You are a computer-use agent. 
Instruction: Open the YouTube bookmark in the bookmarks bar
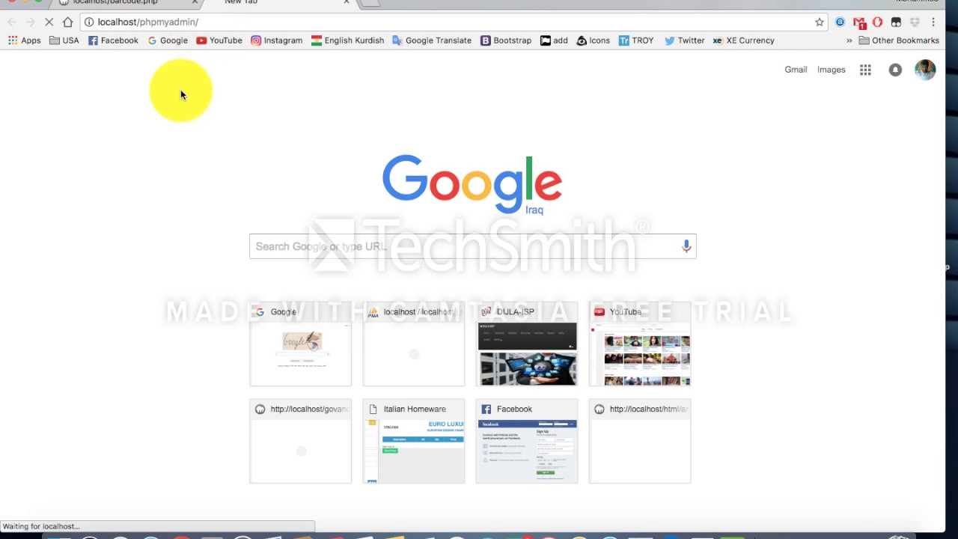click(219, 40)
